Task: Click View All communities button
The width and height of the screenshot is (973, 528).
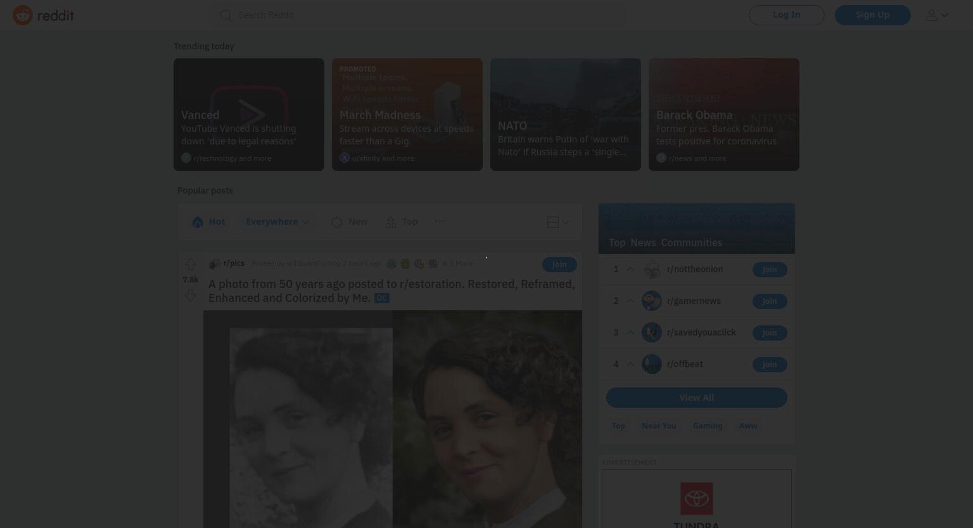Action: click(697, 398)
